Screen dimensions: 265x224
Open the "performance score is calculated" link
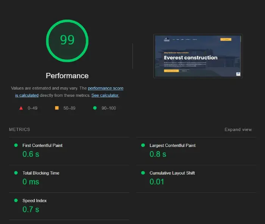click(106, 88)
